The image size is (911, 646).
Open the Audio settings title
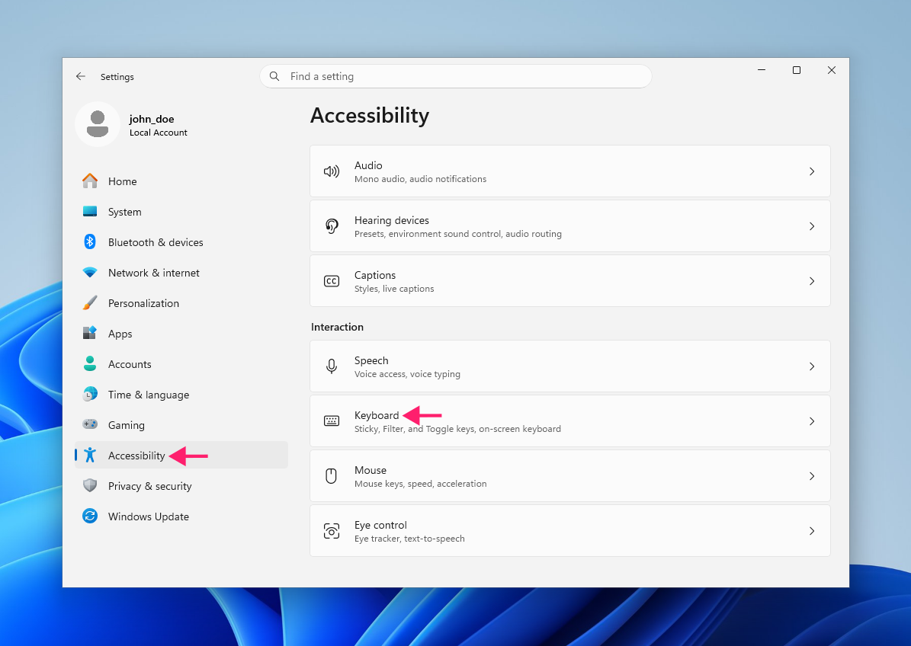pos(368,165)
